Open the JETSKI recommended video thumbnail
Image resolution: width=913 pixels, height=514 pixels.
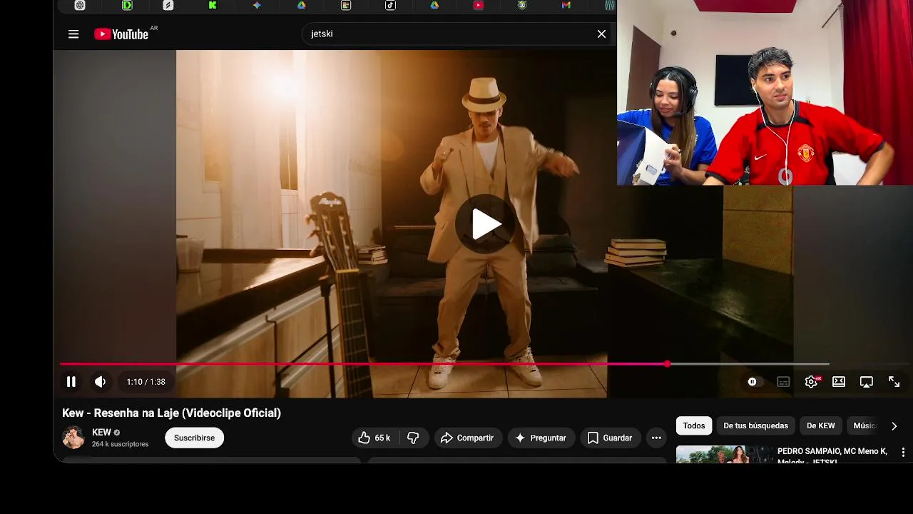coord(725,454)
